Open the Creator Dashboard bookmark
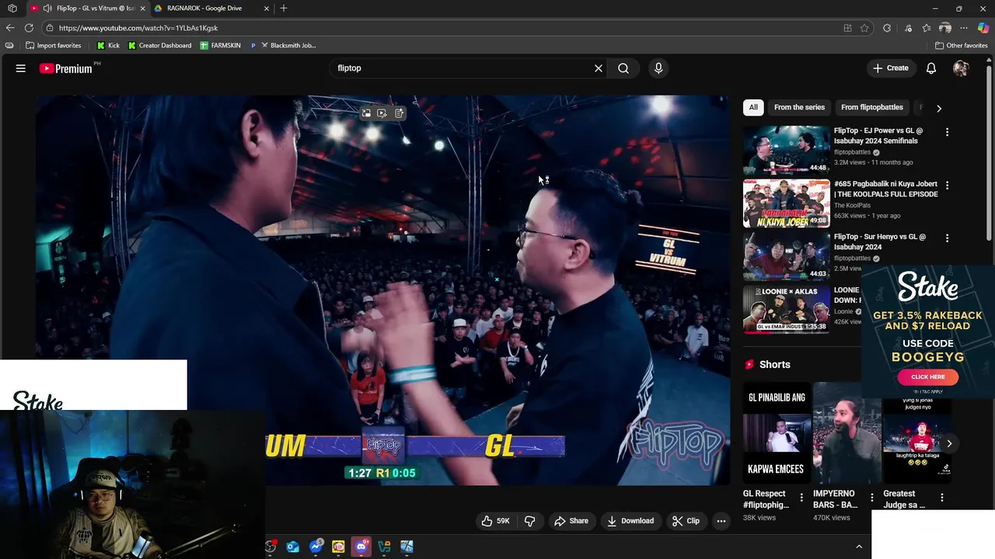This screenshot has height=559, width=995. (x=159, y=46)
